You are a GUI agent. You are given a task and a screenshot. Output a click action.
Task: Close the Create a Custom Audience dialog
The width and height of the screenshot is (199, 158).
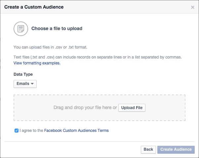click(x=192, y=7)
